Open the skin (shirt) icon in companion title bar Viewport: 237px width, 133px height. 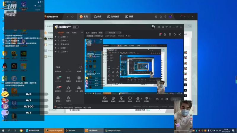pyautogui.click(x=166, y=27)
